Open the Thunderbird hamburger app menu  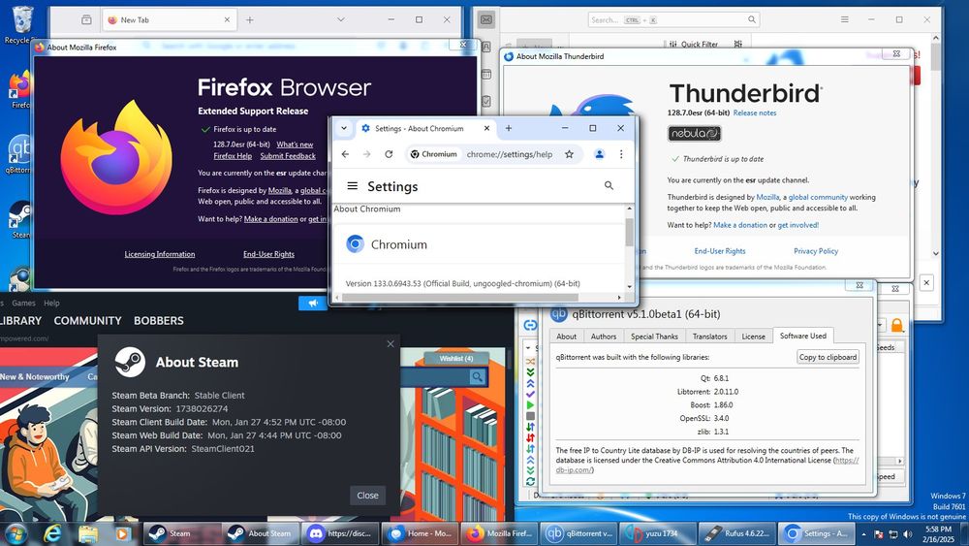[844, 19]
